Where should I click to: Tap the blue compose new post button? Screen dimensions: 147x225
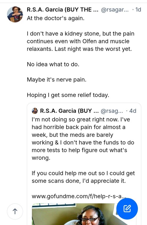click(127, 209)
